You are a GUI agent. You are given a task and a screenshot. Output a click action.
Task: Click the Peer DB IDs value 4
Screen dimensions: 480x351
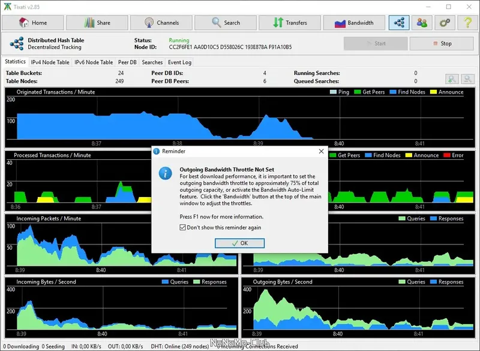coord(265,72)
